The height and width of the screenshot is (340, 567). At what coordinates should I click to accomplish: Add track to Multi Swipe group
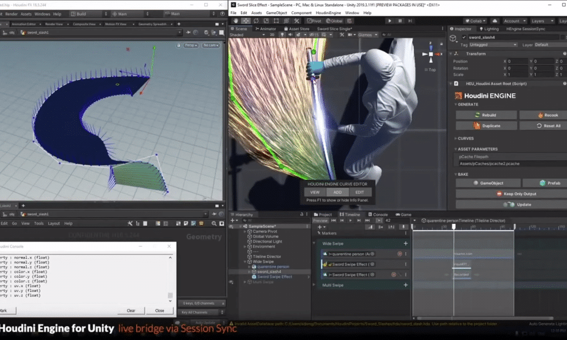(406, 285)
